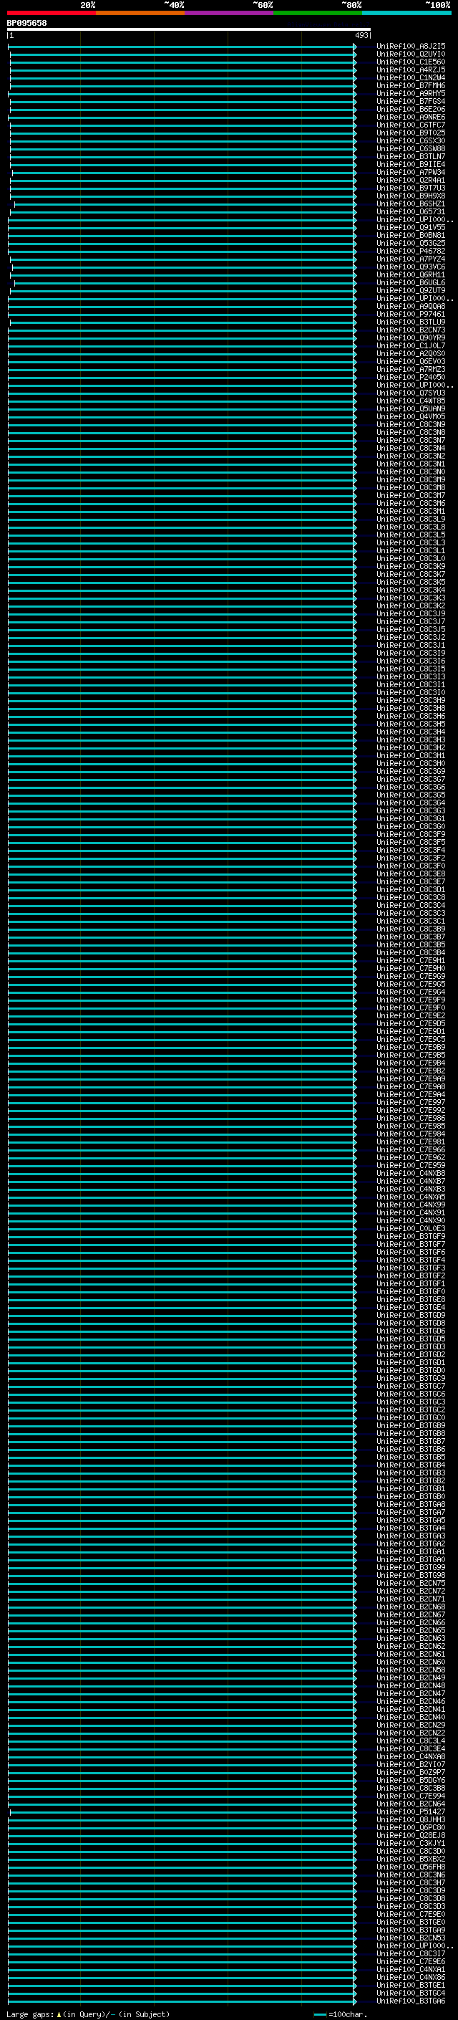The image size is (458, 2020).
Task: Select hit UniRef100_C7E986
Action: click(x=411, y=1119)
